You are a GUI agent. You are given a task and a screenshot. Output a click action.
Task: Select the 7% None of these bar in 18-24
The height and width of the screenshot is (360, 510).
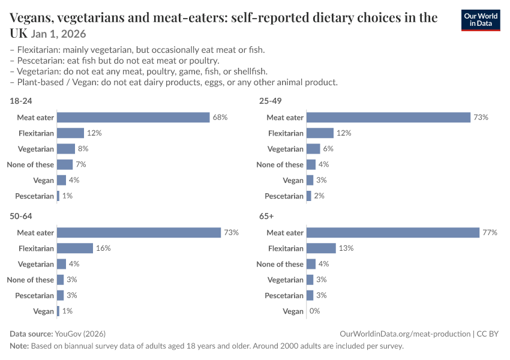click(65, 164)
